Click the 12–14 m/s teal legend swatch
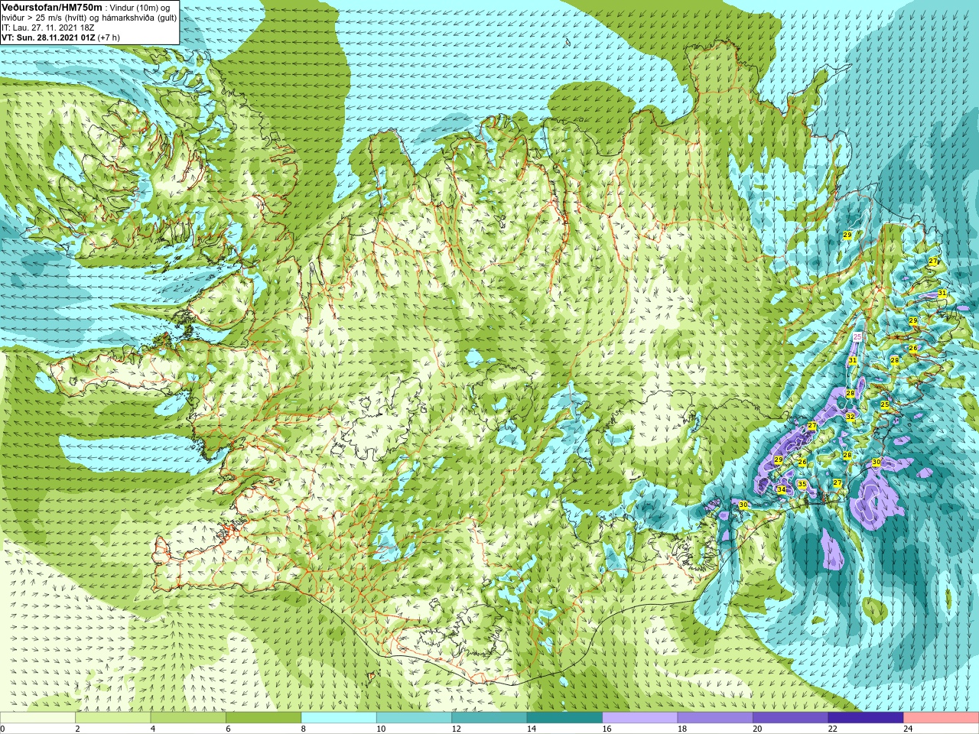 pos(489,718)
